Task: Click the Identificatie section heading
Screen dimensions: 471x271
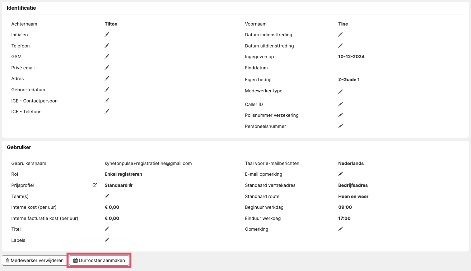Action: coord(22,8)
